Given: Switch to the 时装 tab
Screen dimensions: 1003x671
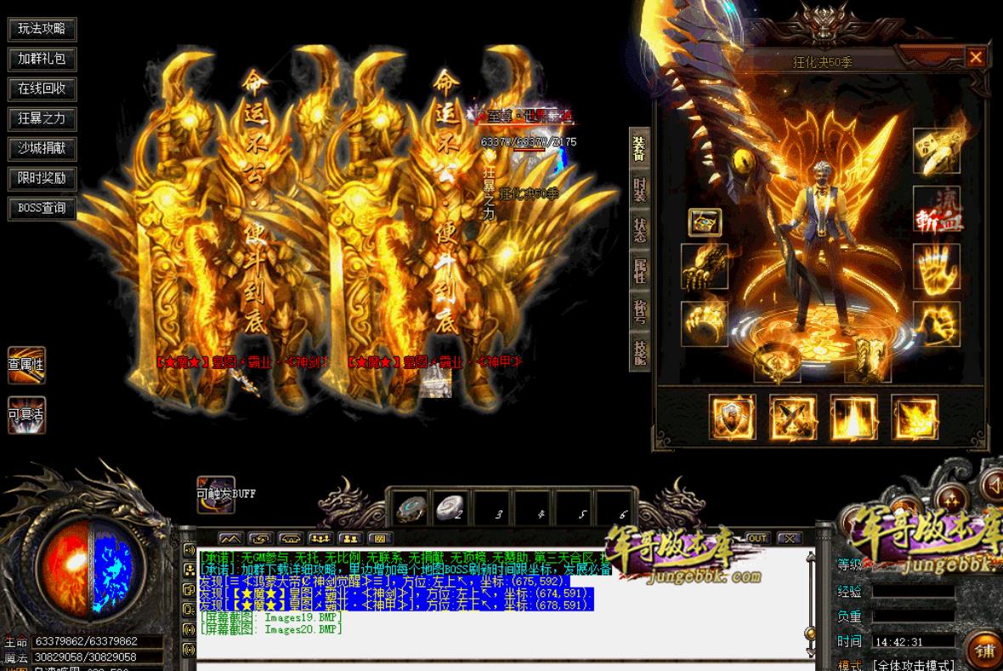Looking at the screenshot, I should (639, 189).
